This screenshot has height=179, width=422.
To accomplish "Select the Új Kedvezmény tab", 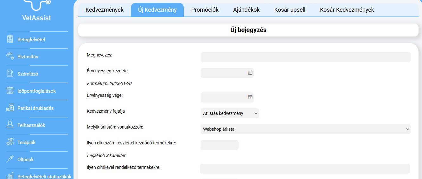I will [x=157, y=10].
